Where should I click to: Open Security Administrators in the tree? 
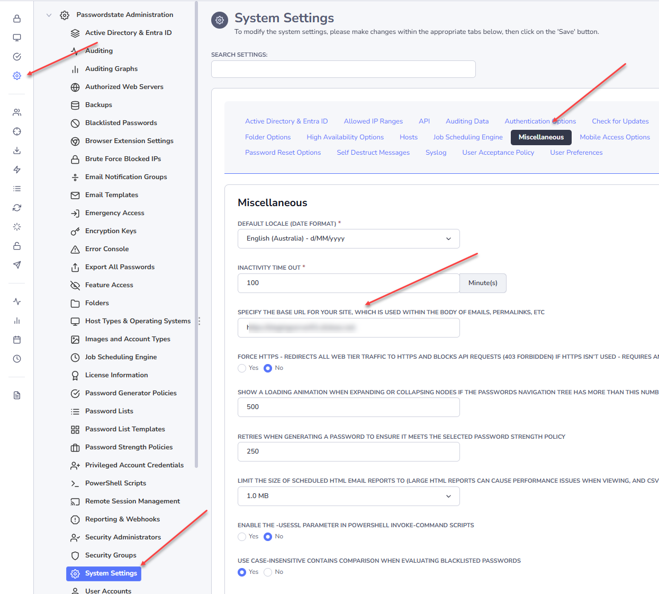[123, 537]
